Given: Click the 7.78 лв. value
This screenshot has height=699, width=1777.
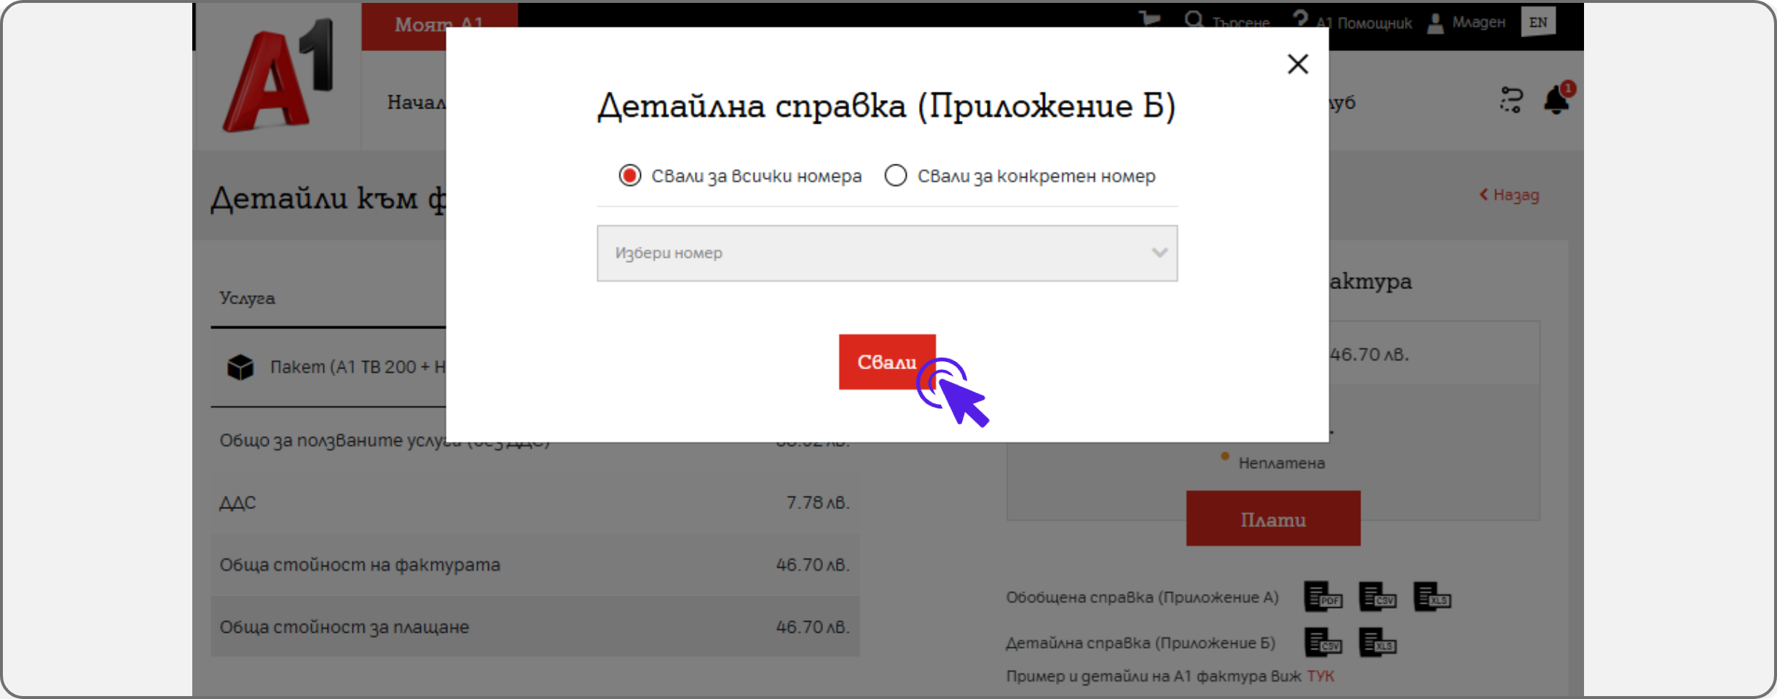Looking at the screenshot, I should [x=818, y=503].
